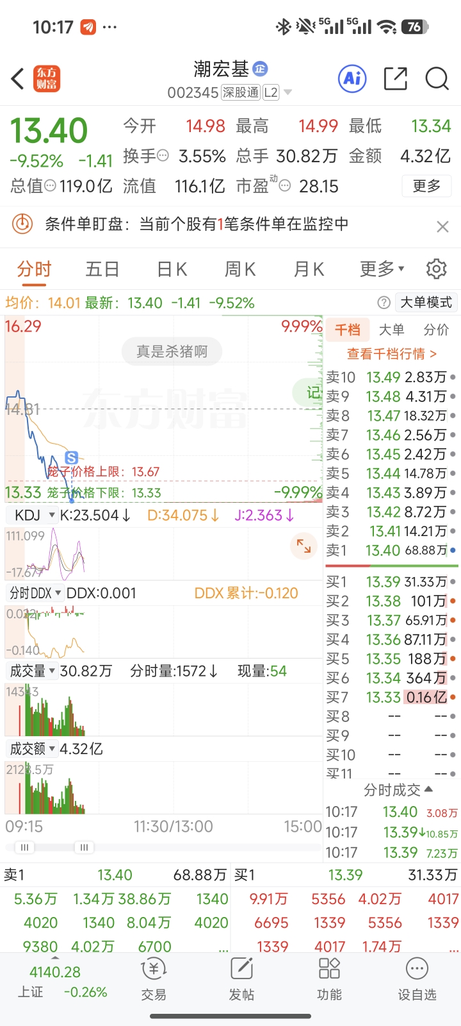The width and height of the screenshot is (461, 1026).
Task: Tap the 发帖 compose icon
Action: [241, 977]
